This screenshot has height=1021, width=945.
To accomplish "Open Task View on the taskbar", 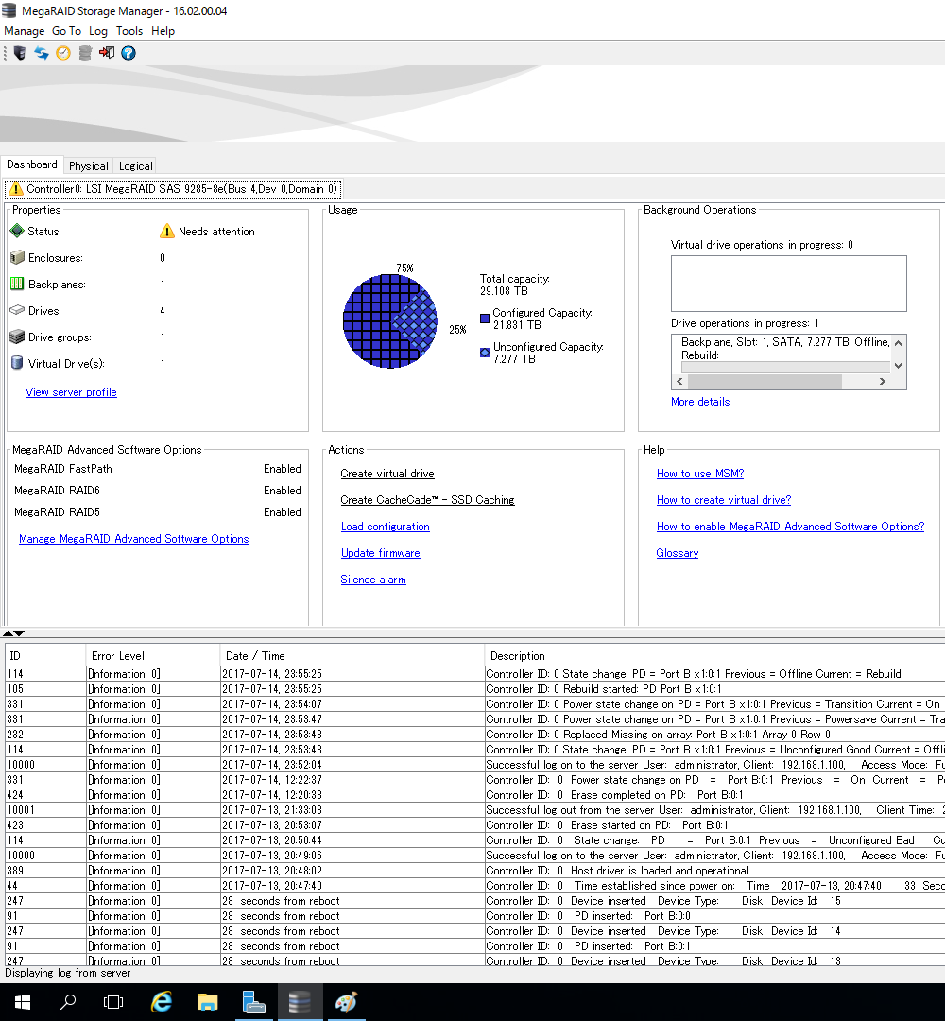I will click(113, 1002).
